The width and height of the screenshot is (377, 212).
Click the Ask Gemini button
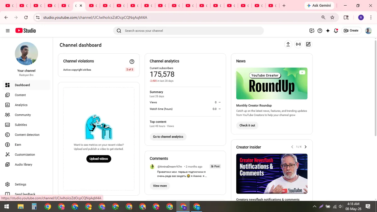tap(319, 6)
